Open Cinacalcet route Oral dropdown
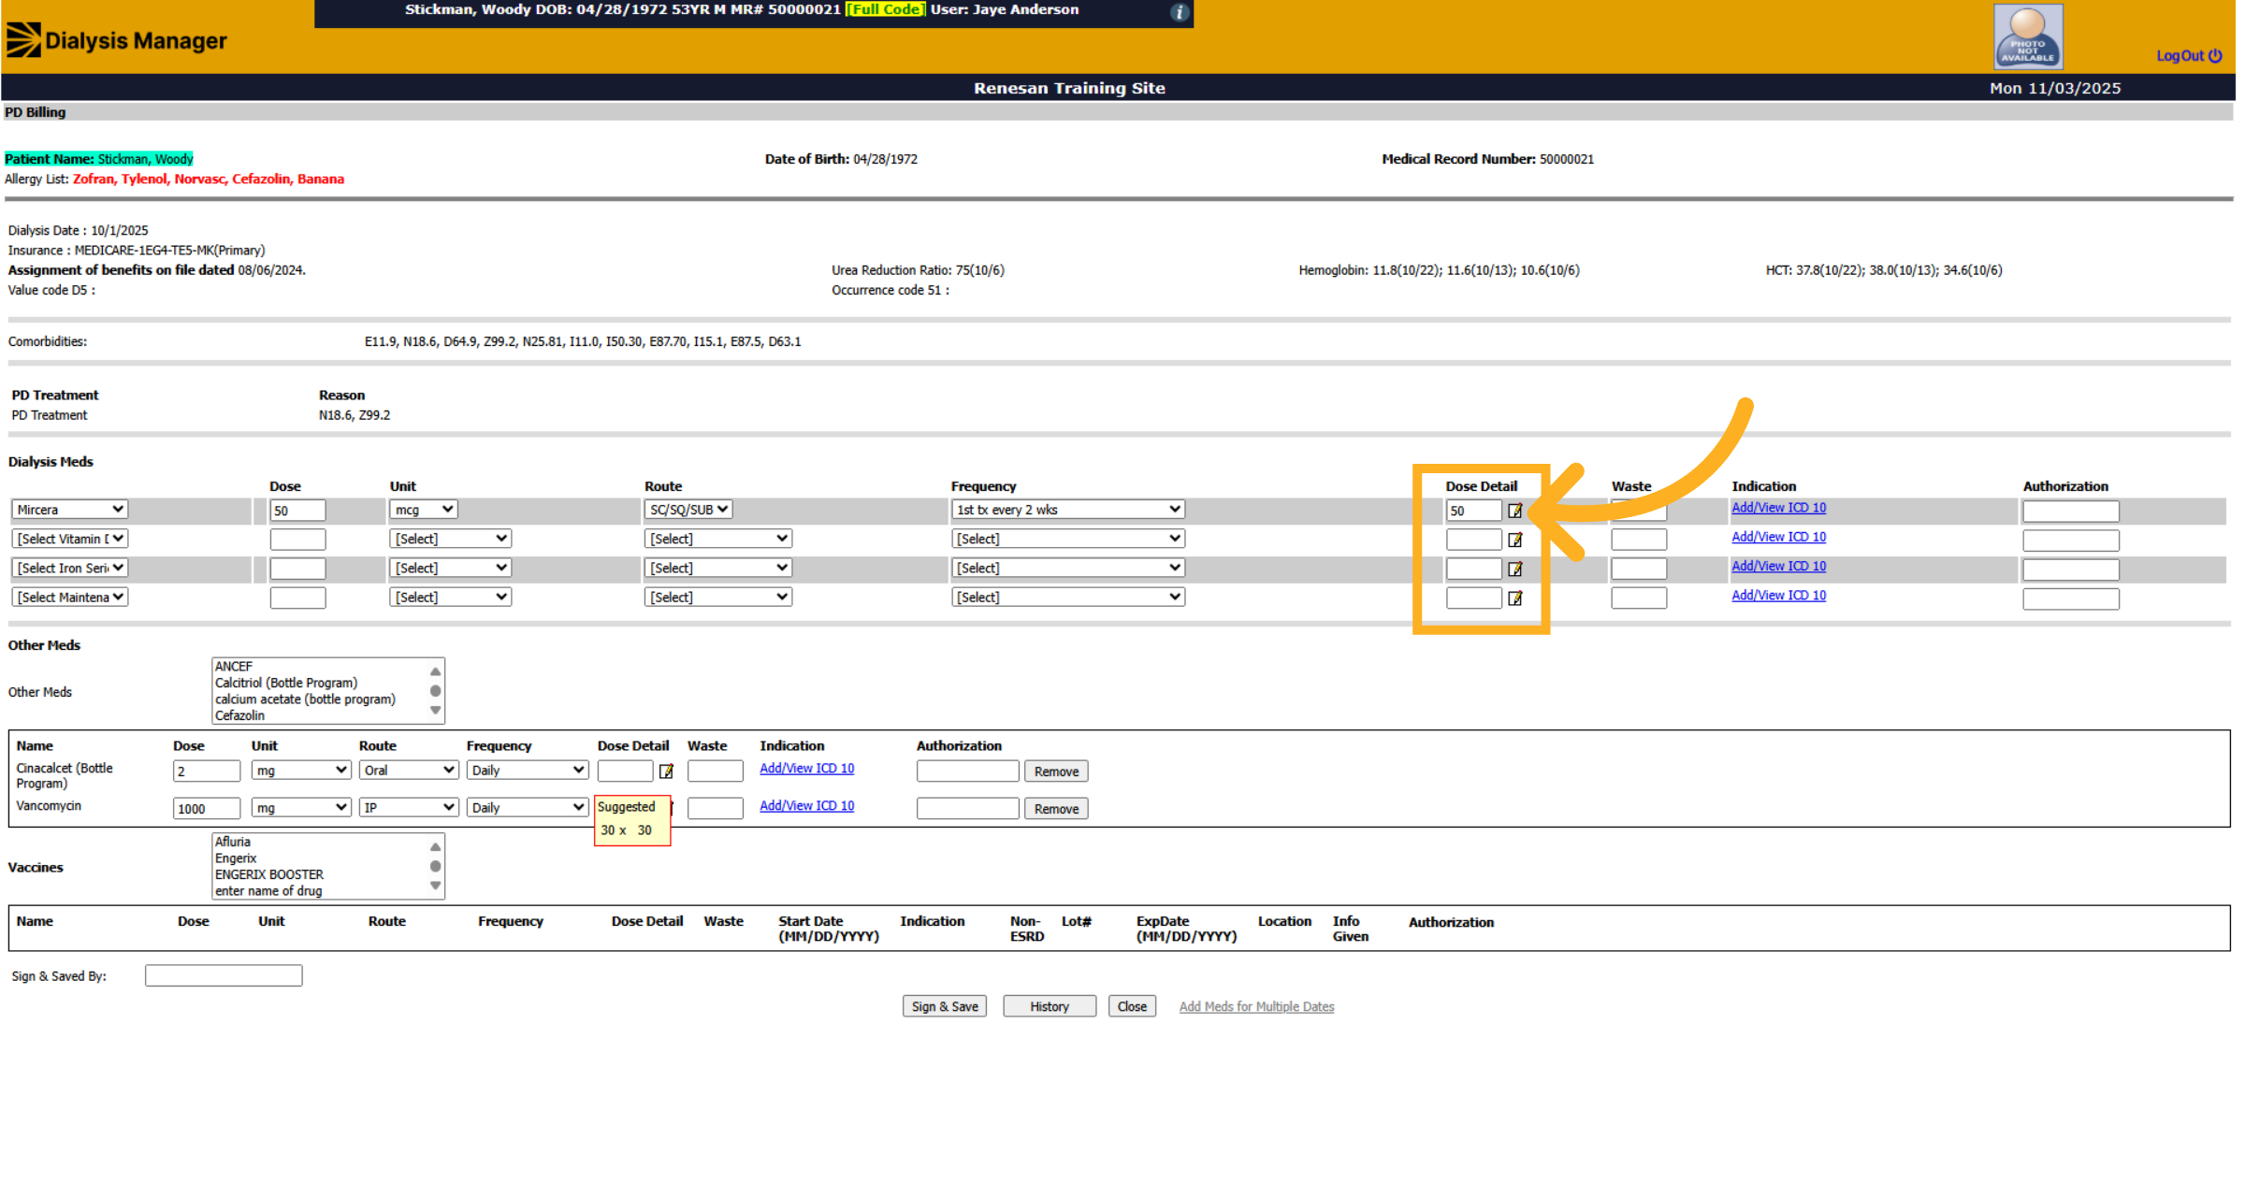This screenshot has height=1197, width=2245. [409, 770]
